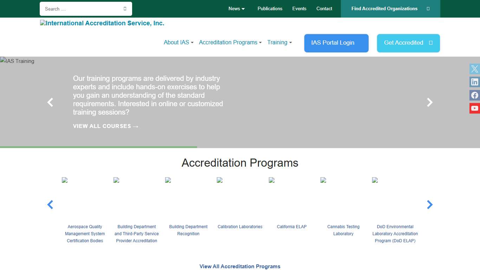Click the icon in Get Accredited button

tap(430, 43)
